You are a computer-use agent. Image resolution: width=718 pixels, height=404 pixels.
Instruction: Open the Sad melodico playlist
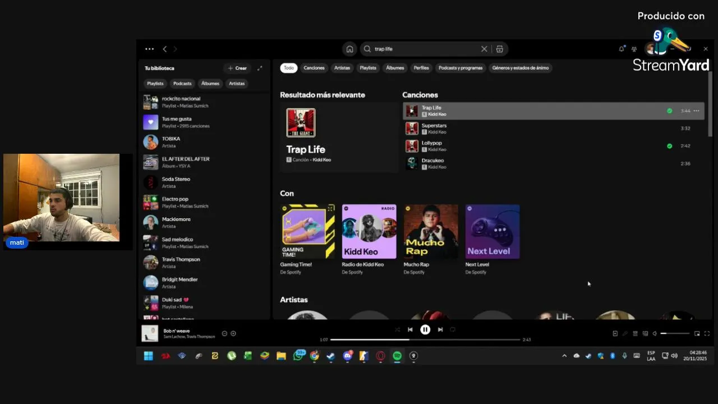205,242
